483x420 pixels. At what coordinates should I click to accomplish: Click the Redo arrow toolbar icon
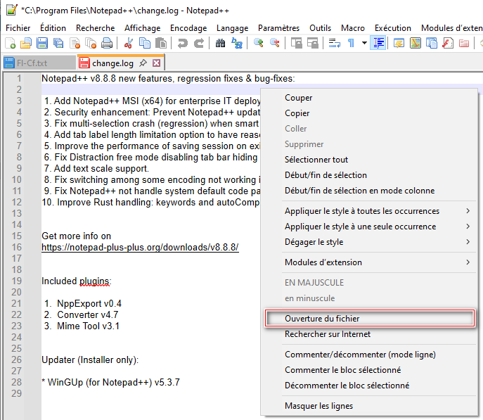(x=199, y=44)
